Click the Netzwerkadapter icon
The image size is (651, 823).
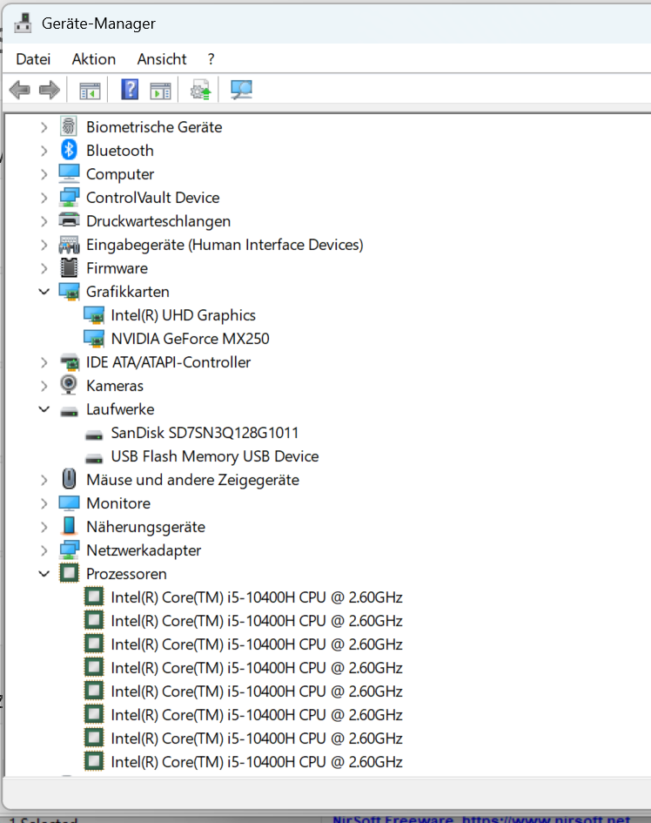pos(69,550)
